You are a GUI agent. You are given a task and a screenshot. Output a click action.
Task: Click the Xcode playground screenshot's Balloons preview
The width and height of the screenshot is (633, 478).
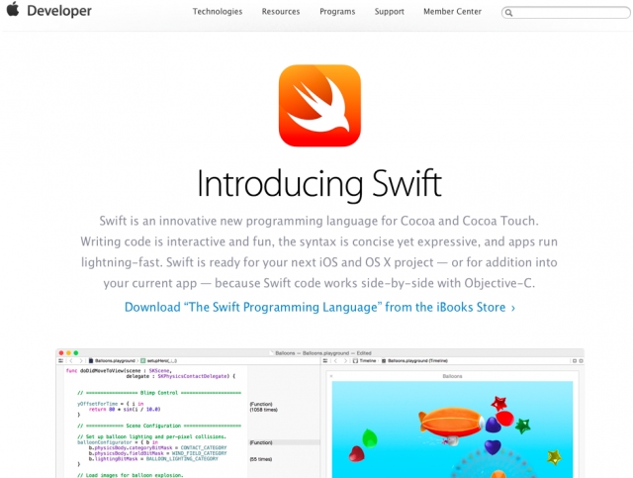click(452, 430)
